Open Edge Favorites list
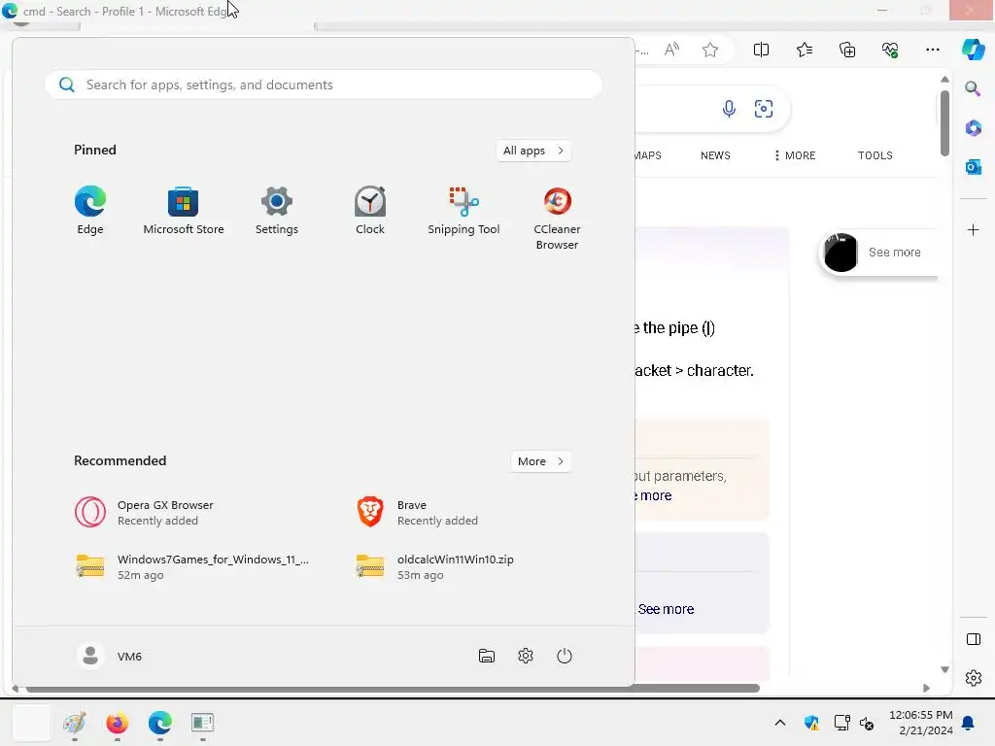The height and width of the screenshot is (746, 995). click(804, 50)
